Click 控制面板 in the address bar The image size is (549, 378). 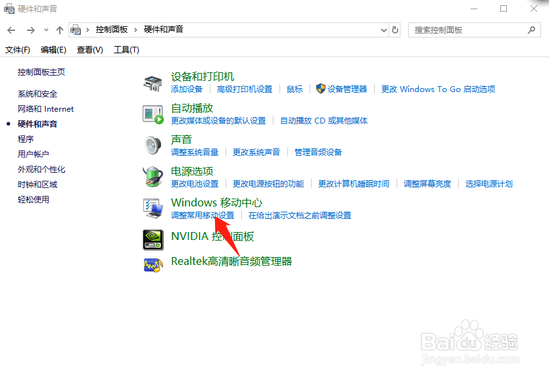111,30
